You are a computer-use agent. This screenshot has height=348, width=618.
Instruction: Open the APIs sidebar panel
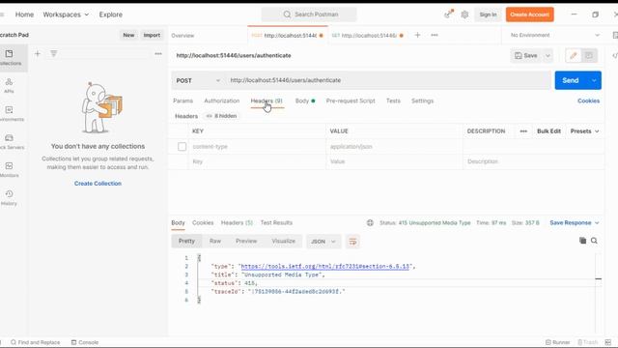click(9, 86)
